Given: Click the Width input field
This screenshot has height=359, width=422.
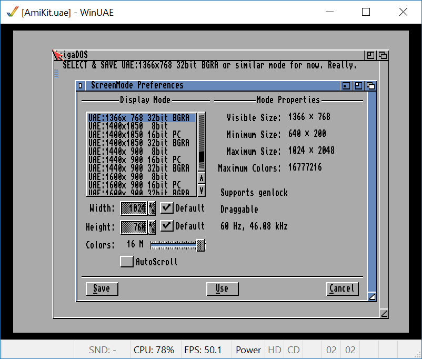Looking at the screenshot, I should [x=134, y=208].
